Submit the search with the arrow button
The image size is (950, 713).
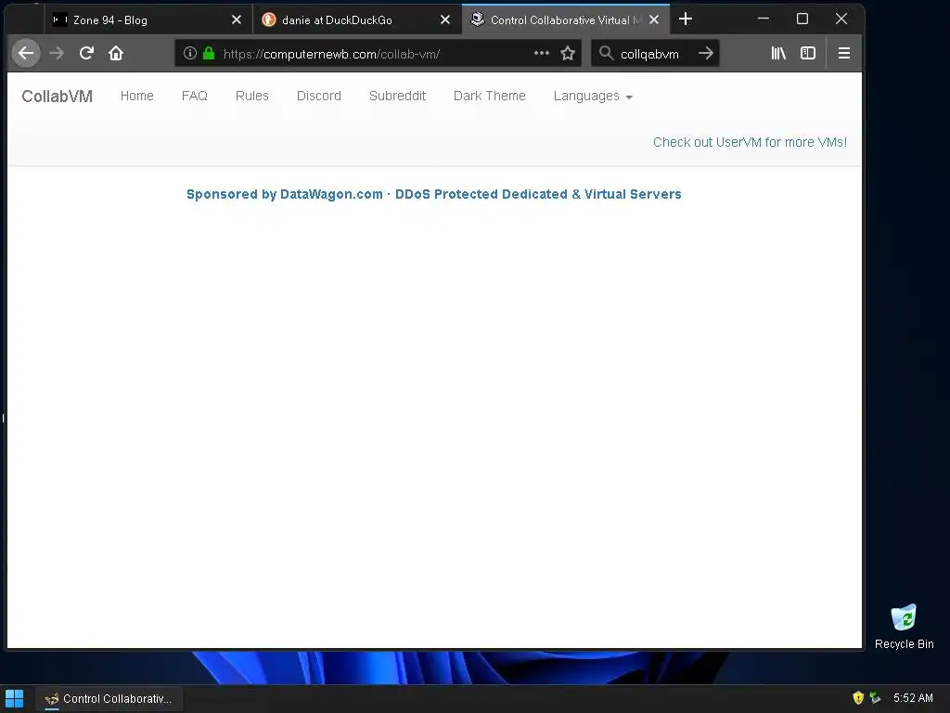(705, 53)
